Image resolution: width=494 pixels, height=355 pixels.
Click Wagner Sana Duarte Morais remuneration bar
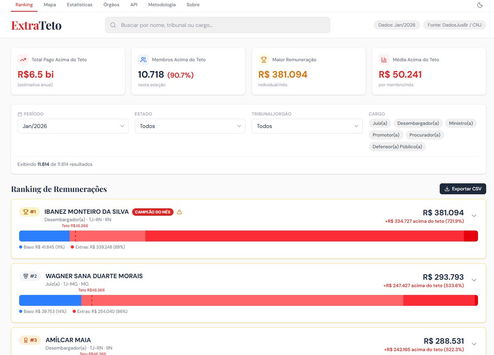249,300
